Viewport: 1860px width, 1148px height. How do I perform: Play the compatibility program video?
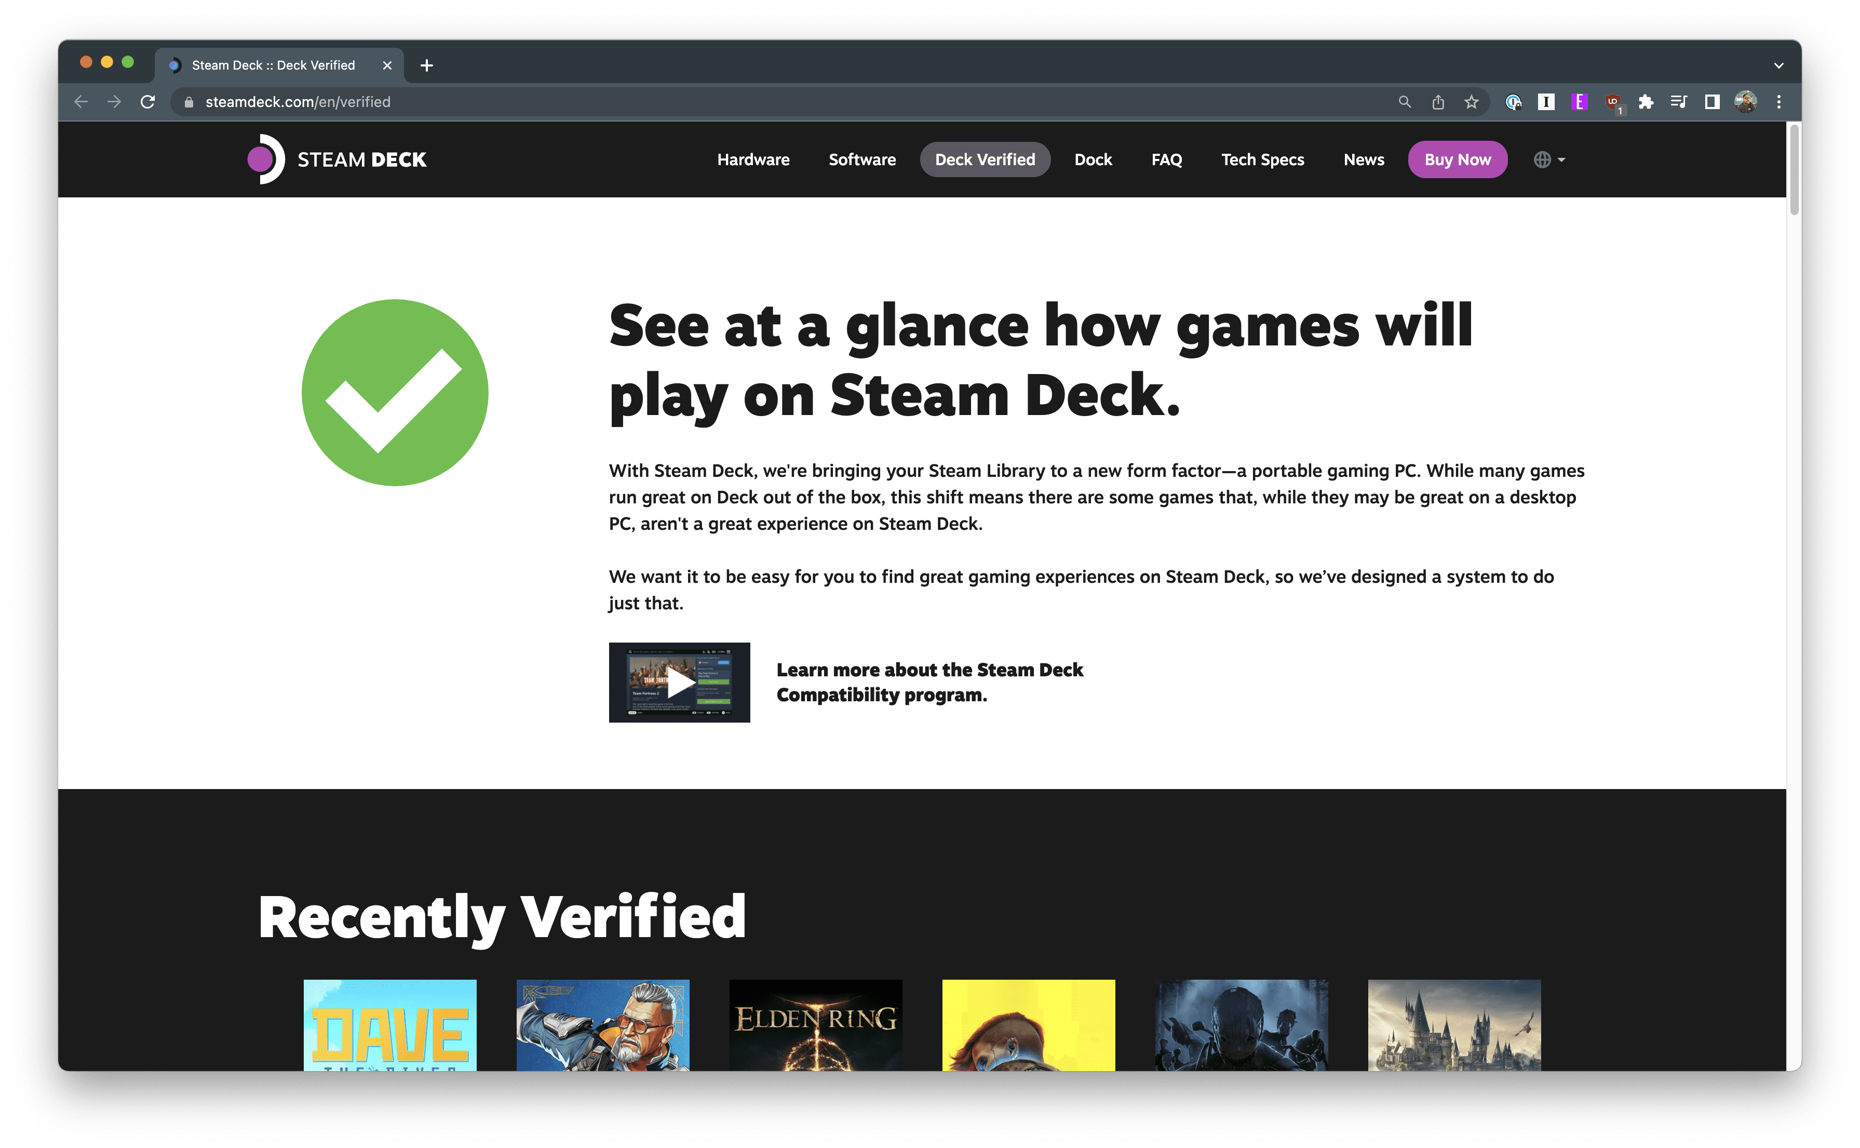click(x=679, y=682)
